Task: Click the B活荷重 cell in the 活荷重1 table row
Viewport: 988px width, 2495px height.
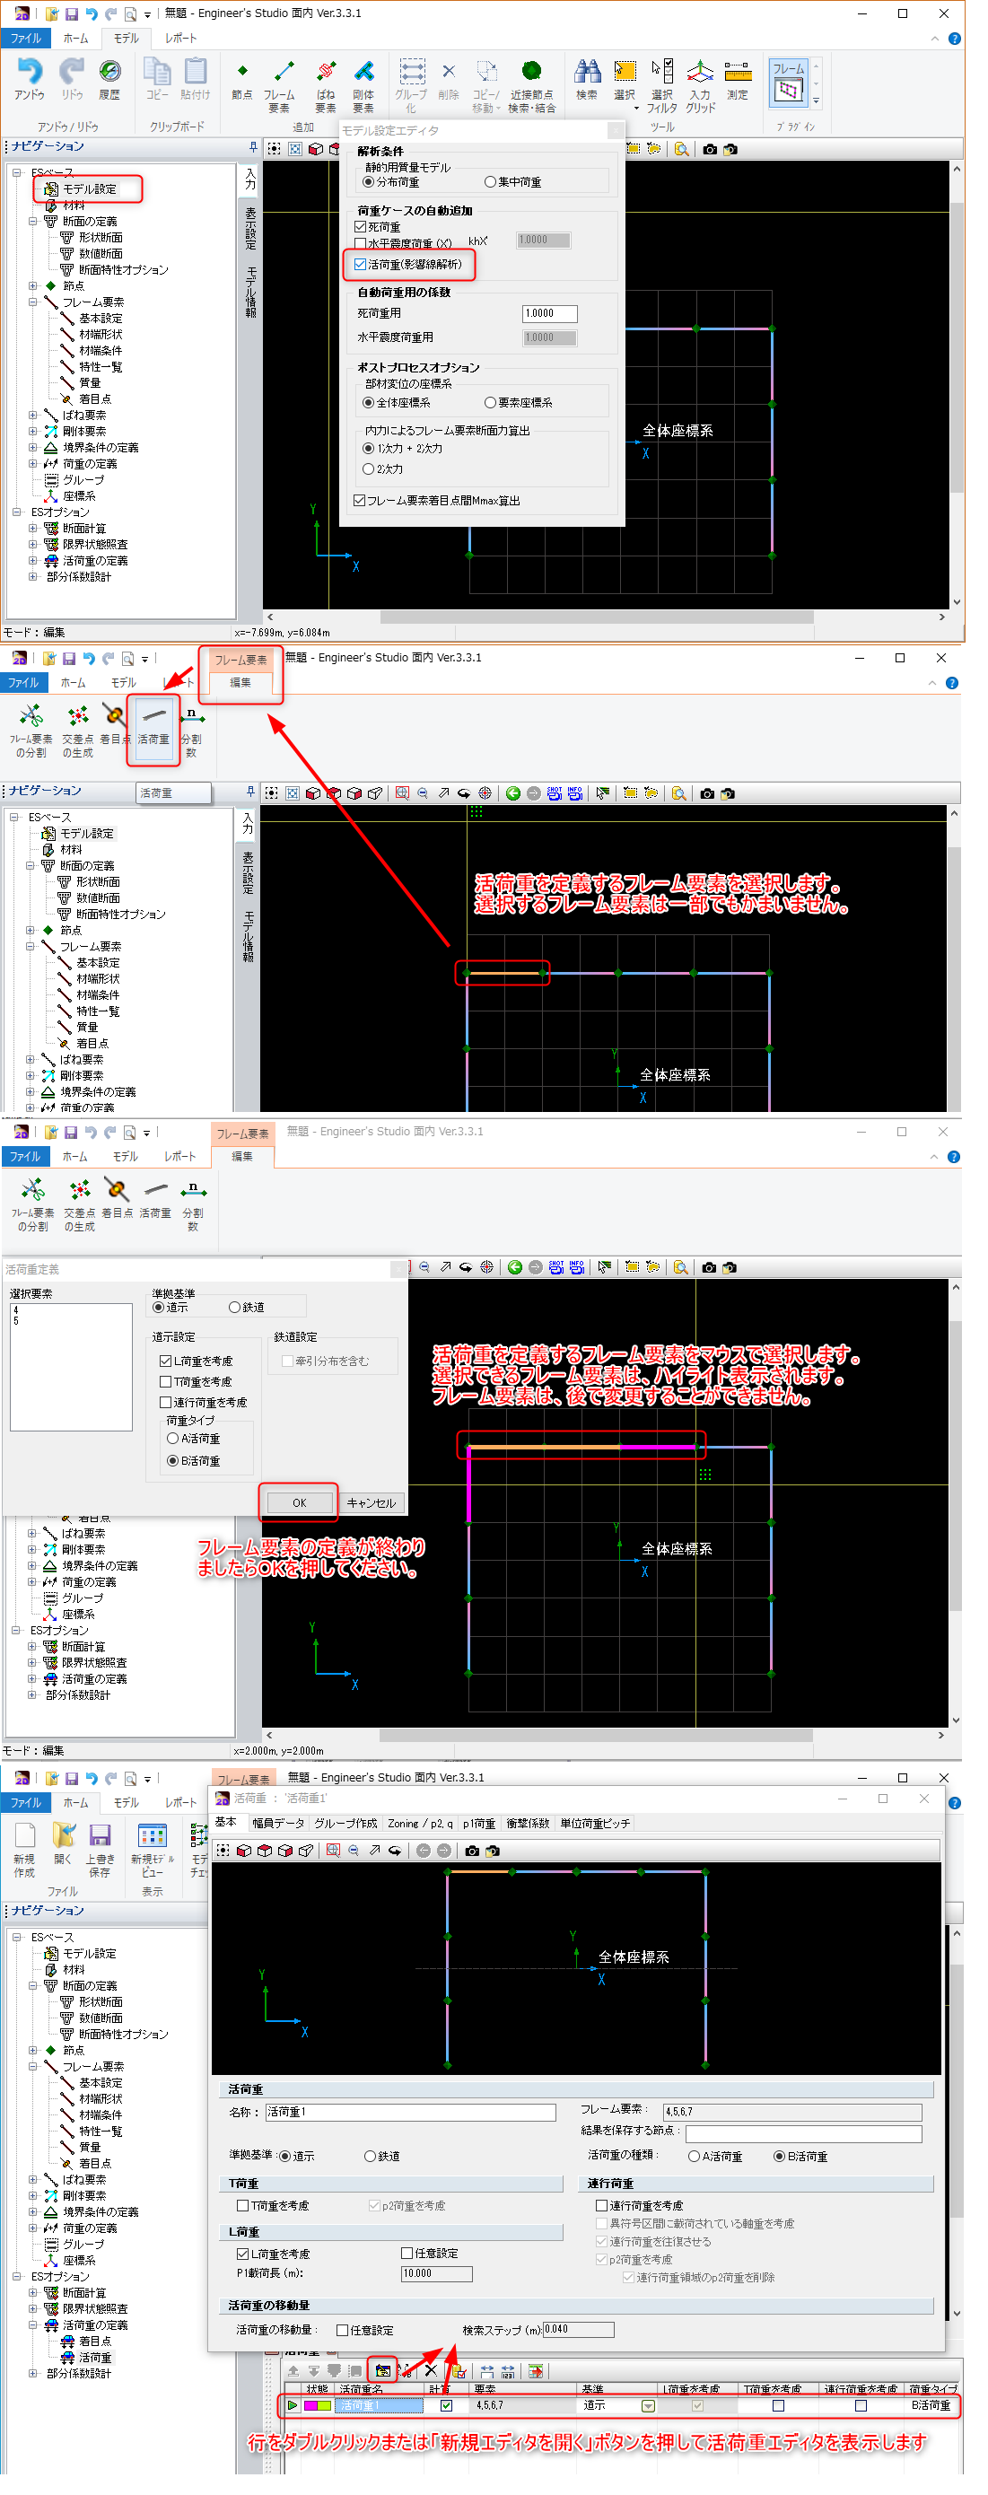Action: (931, 2407)
